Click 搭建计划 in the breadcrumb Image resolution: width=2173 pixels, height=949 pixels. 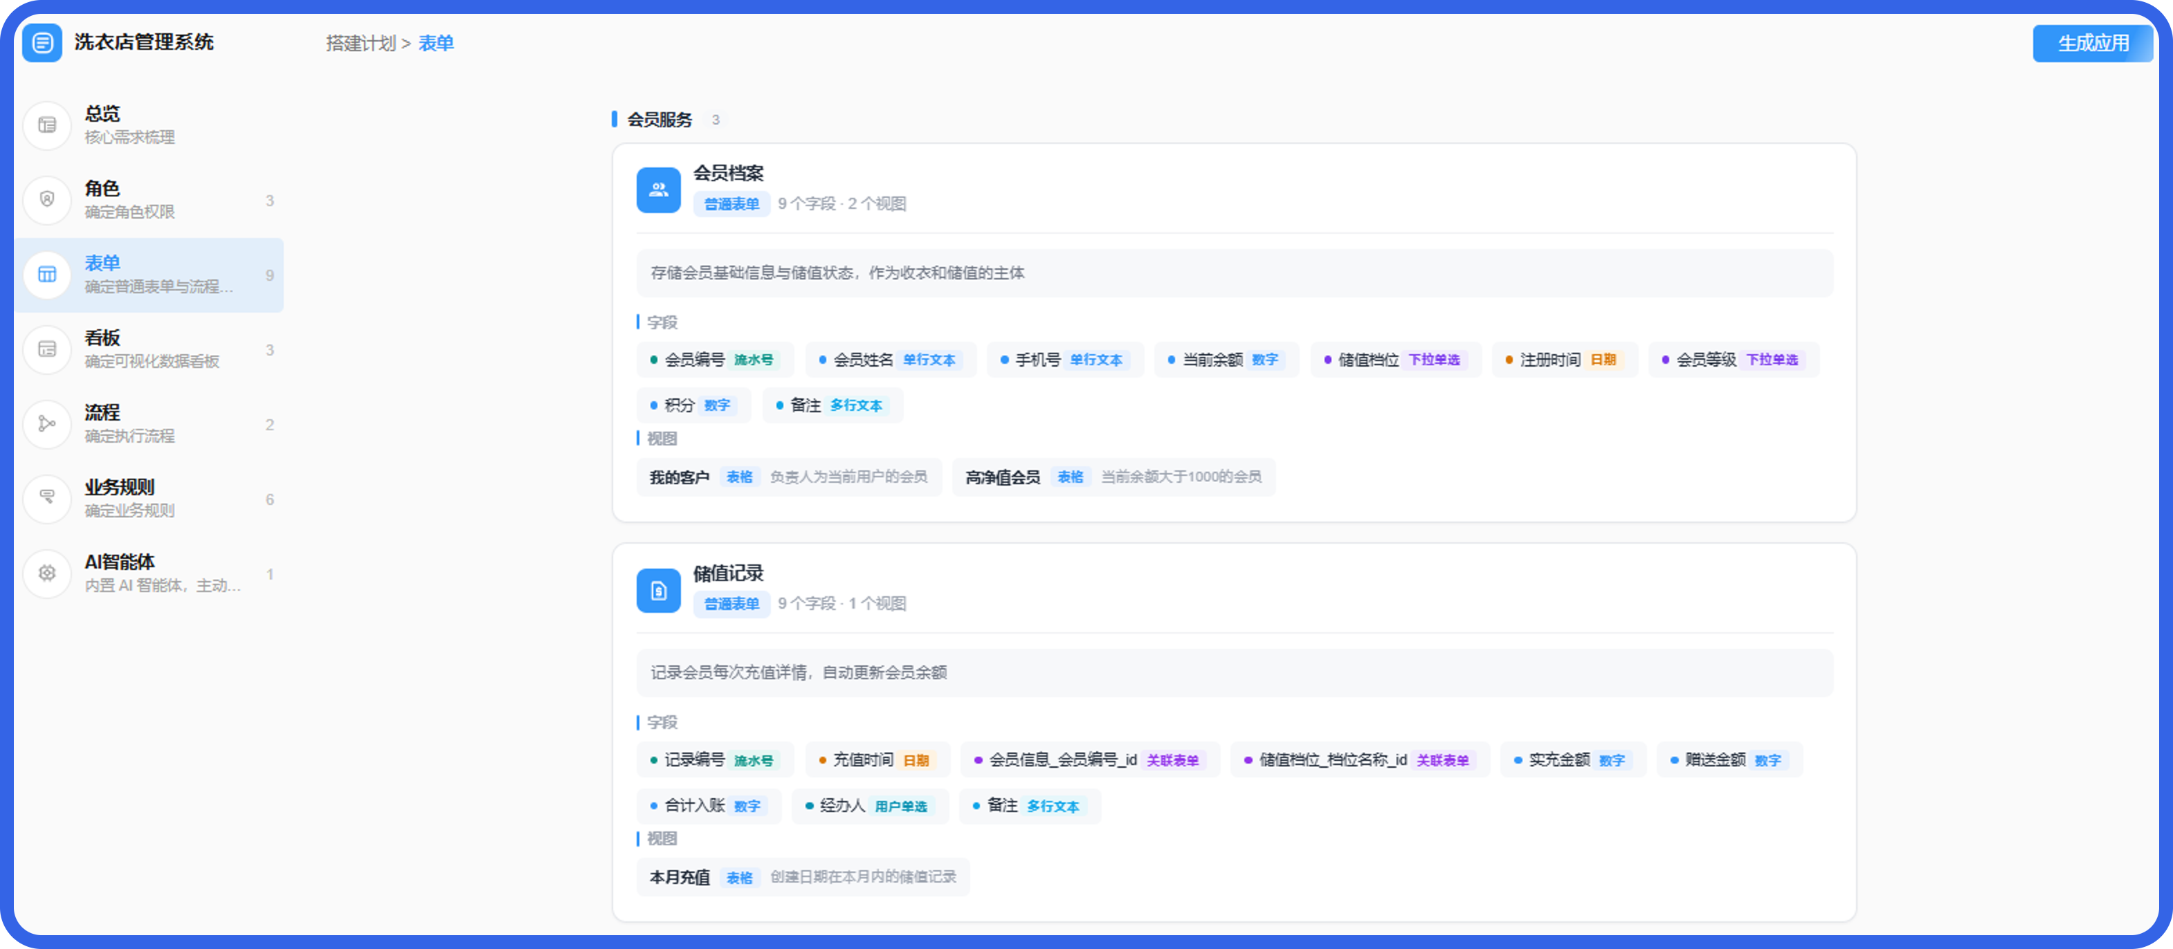point(361,44)
